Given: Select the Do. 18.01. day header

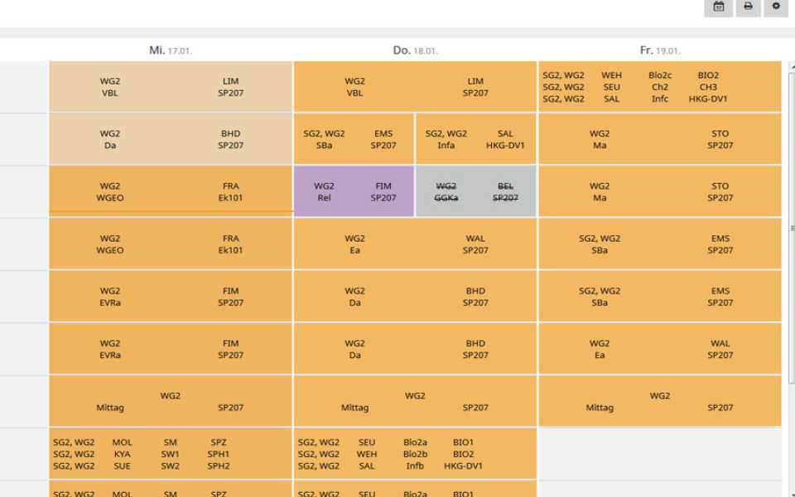Looking at the screenshot, I should [415, 51].
